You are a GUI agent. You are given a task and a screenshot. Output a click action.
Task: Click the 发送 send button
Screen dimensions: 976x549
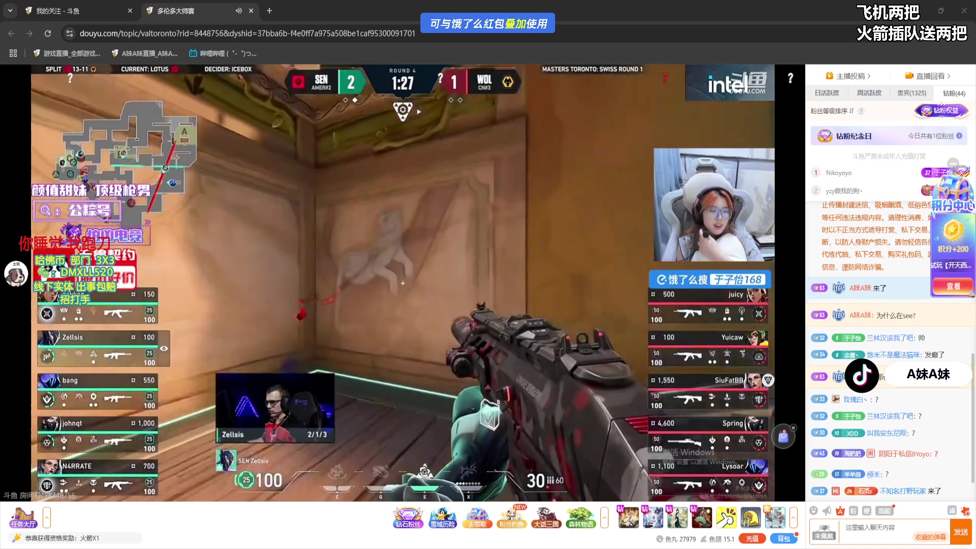tap(961, 532)
